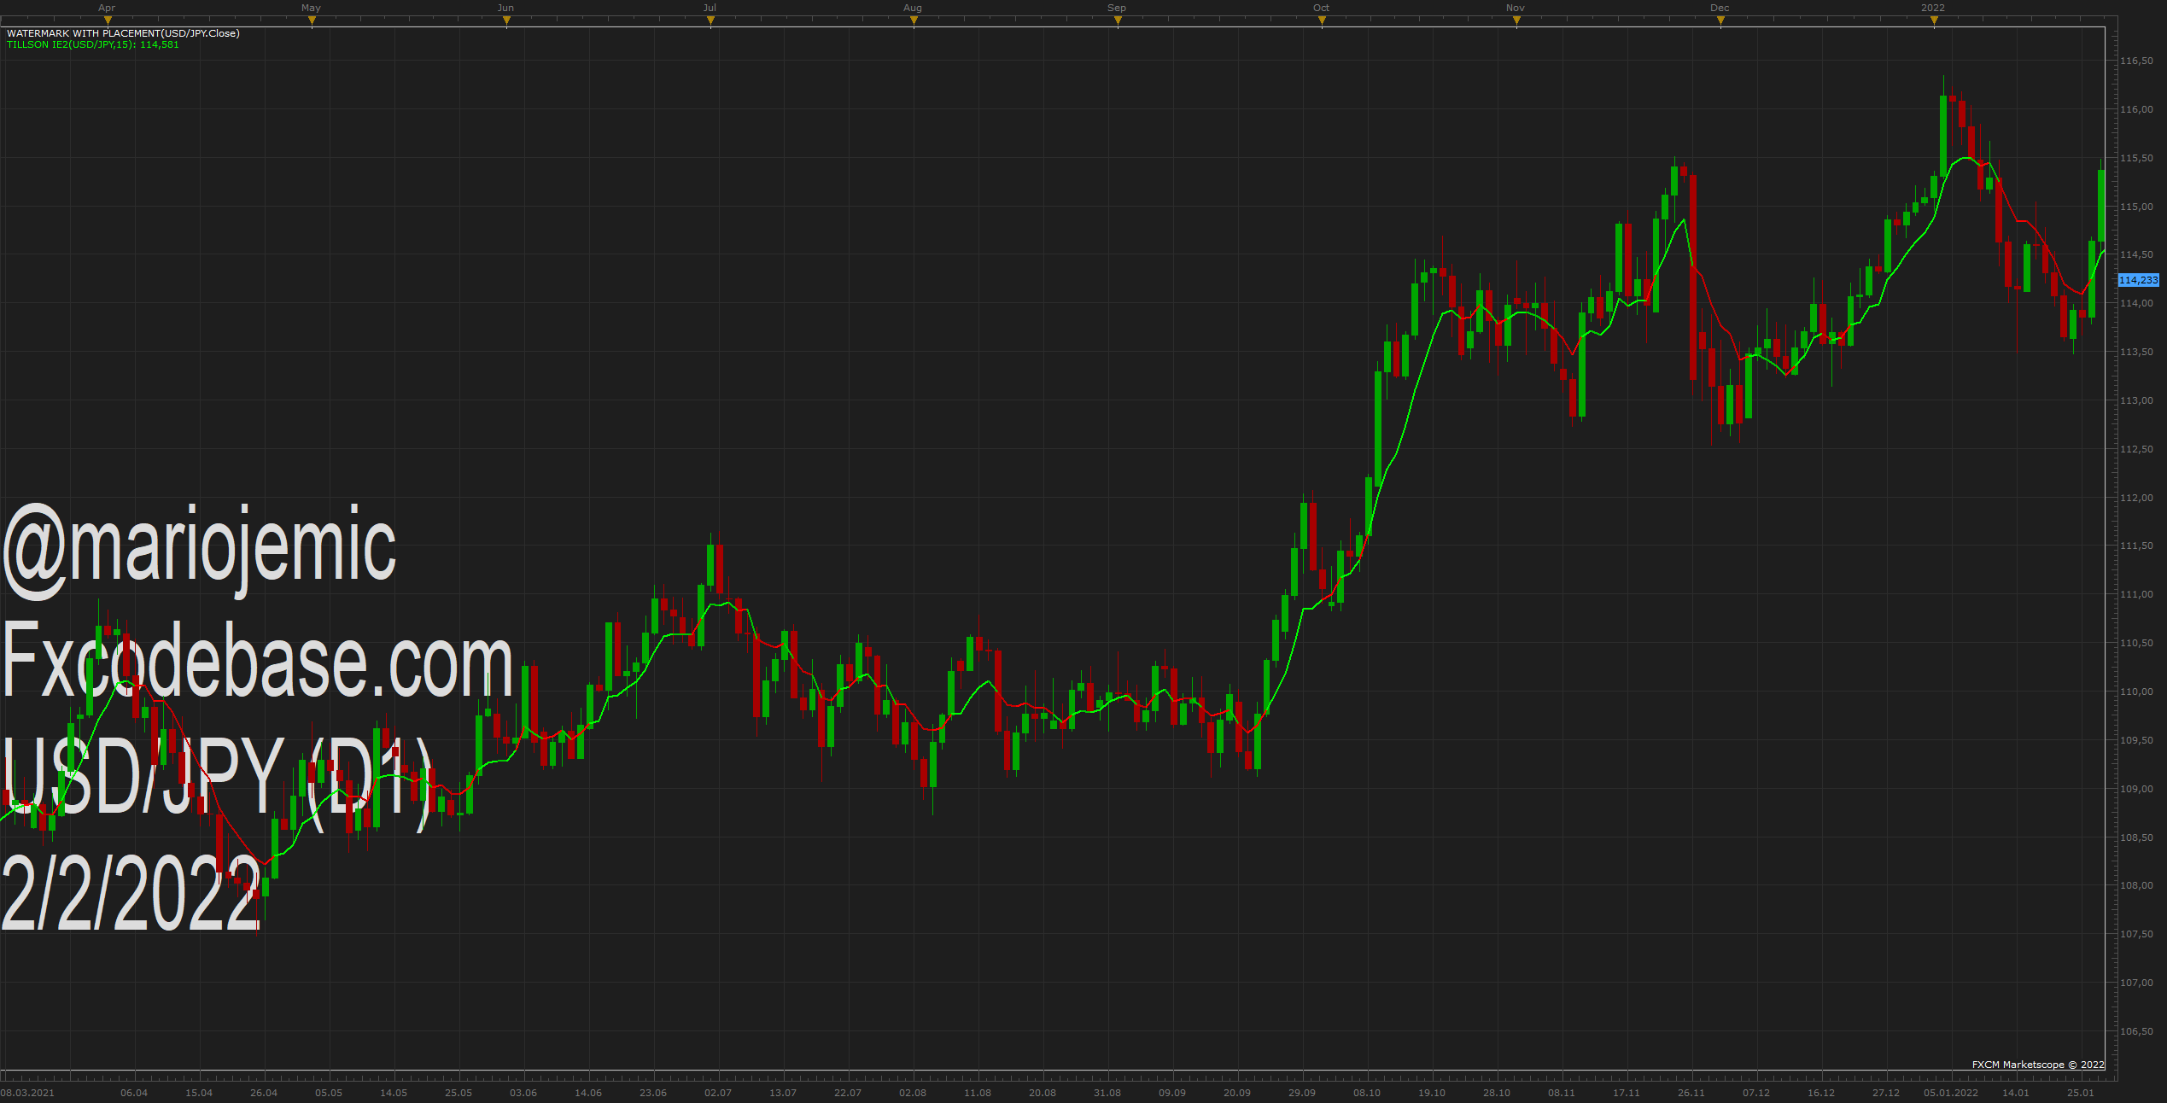This screenshot has height=1103, width=2167.
Task: Click the Nov month marker triangle
Action: click(x=1516, y=21)
